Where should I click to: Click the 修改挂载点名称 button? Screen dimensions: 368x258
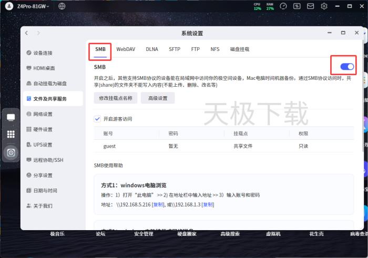pos(116,98)
